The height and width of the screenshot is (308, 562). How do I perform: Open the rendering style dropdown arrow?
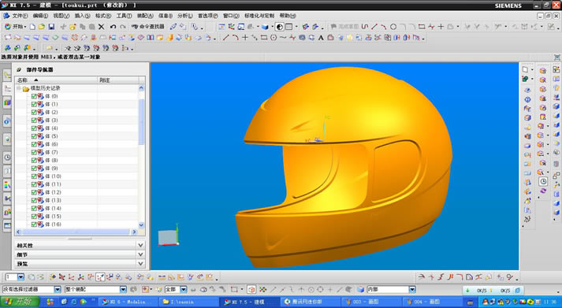(272, 27)
